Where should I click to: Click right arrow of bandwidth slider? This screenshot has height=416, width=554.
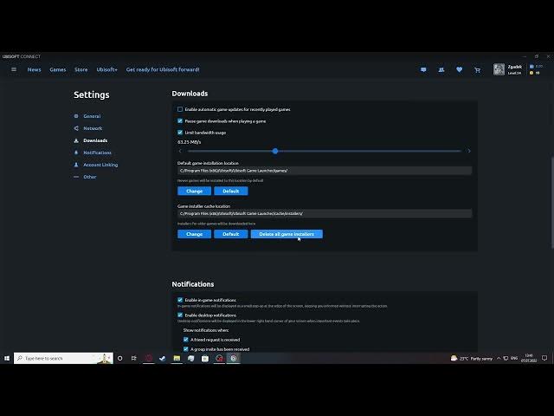469,151
